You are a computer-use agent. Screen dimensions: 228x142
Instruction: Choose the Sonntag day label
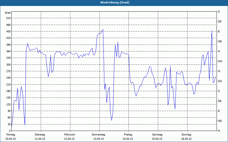(186, 135)
